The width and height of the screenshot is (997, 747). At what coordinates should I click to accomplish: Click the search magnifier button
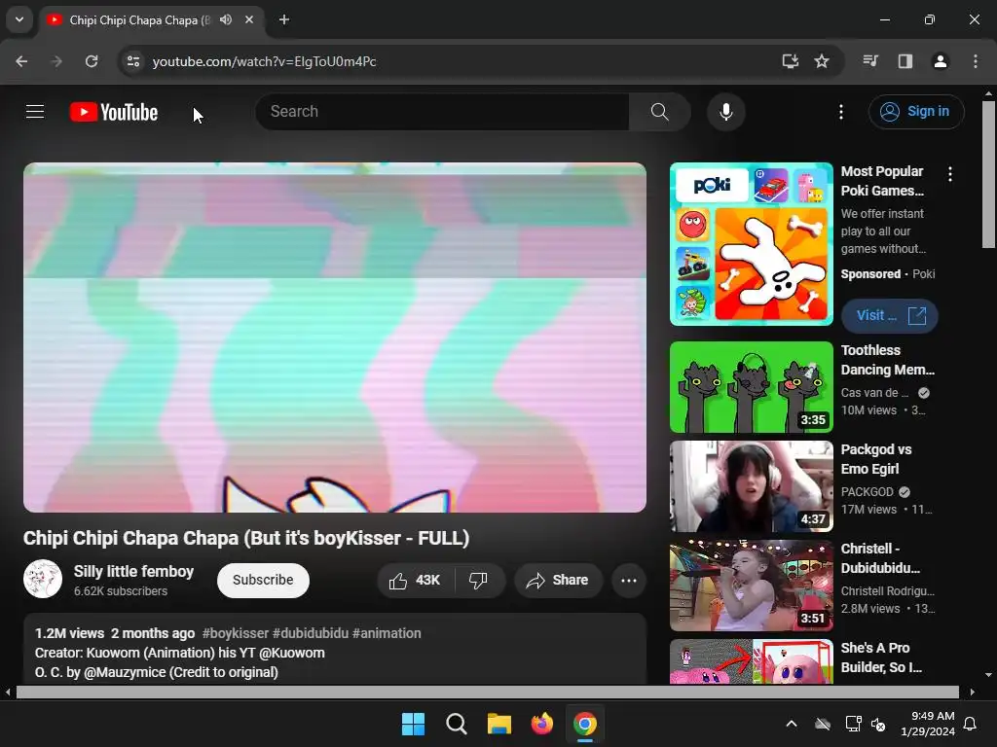tap(659, 112)
